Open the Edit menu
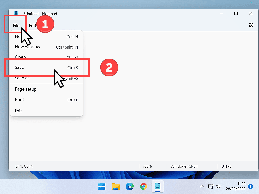Viewport: 259px width, 194px height. 33,26
